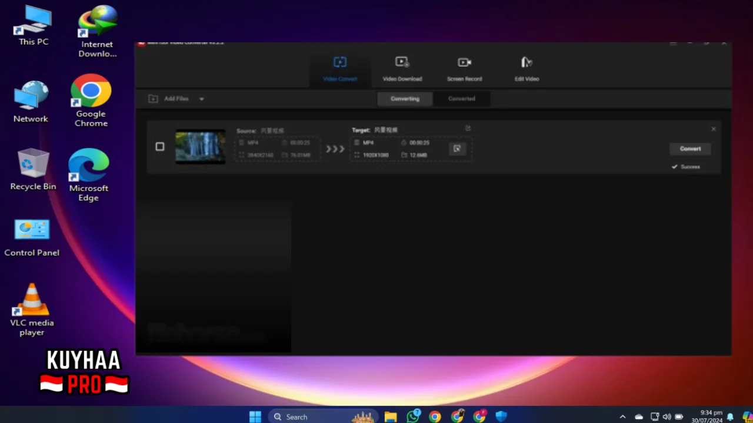753x423 pixels.
Task: Open the Screen Record tab
Action: pos(464,69)
